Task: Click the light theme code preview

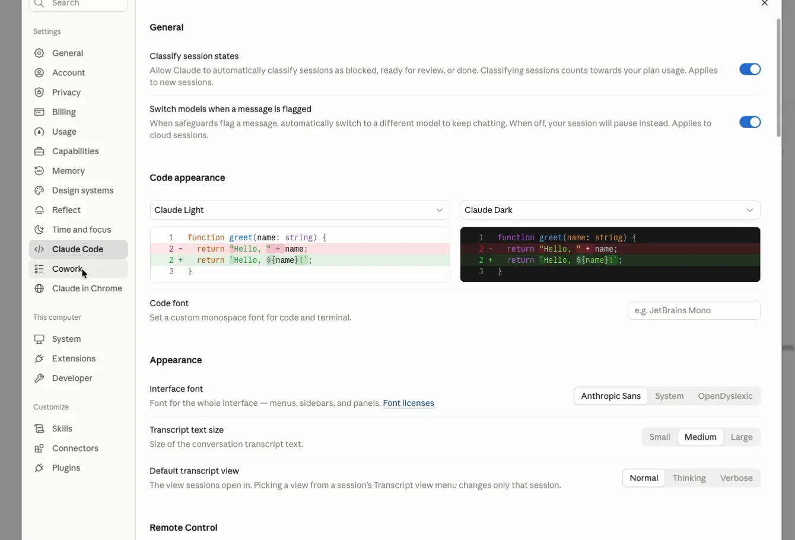Action: (x=300, y=255)
